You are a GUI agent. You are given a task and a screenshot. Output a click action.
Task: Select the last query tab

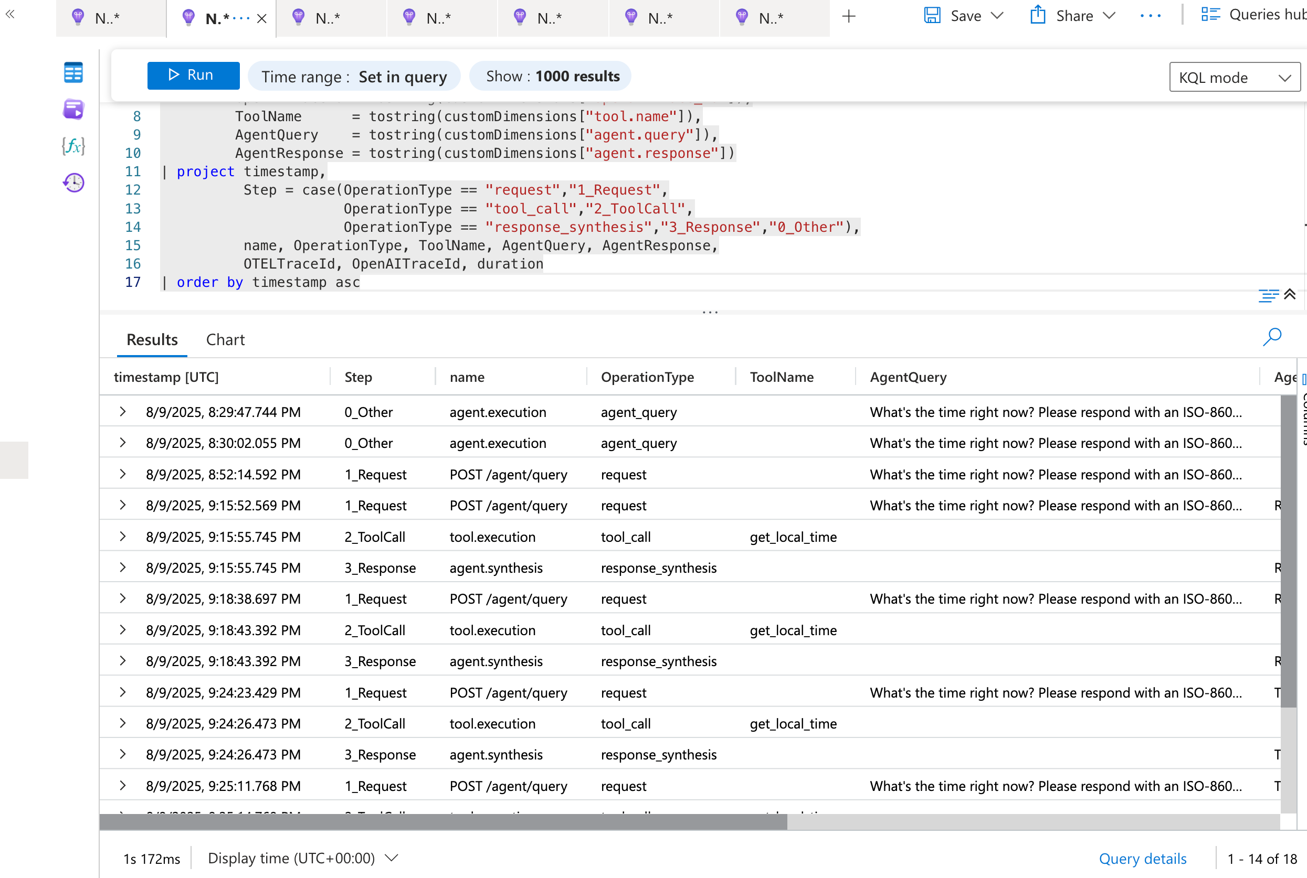pos(774,18)
